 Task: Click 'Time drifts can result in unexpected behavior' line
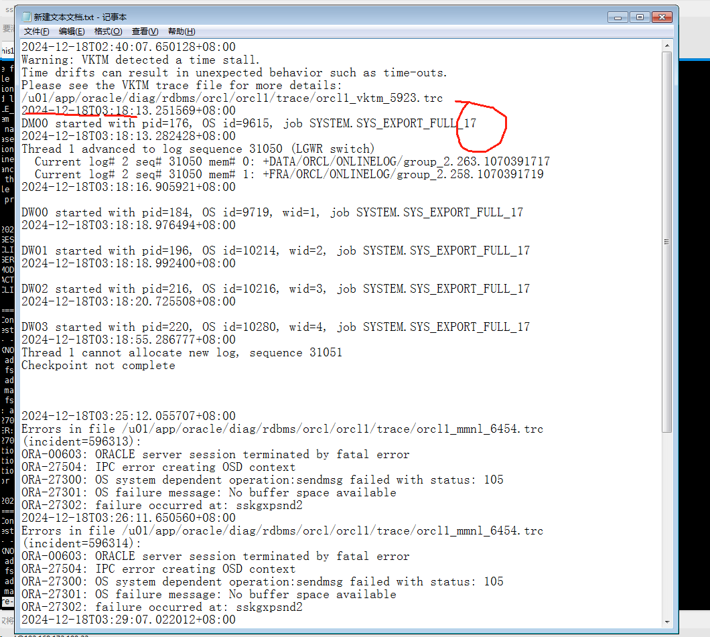point(234,72)
